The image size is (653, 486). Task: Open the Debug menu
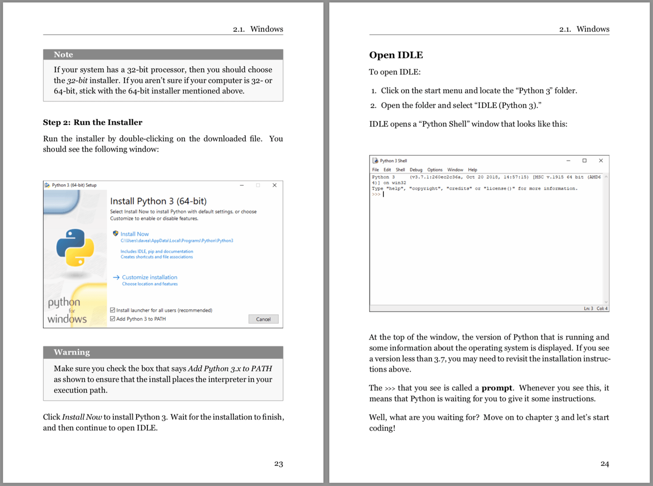tap(416, 169)
